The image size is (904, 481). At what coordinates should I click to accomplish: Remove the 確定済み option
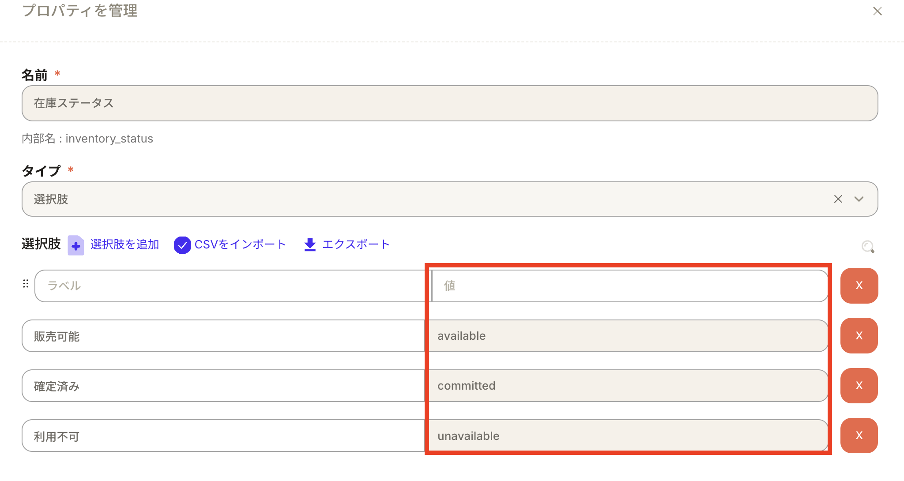coord(859,386)
